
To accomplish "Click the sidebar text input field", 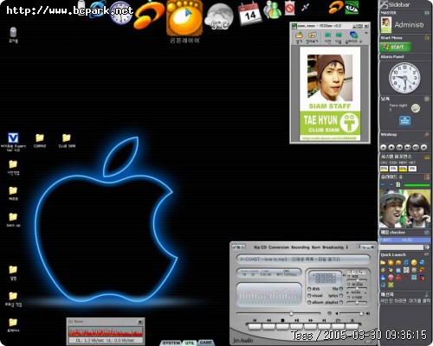I will tap(401, 247).
